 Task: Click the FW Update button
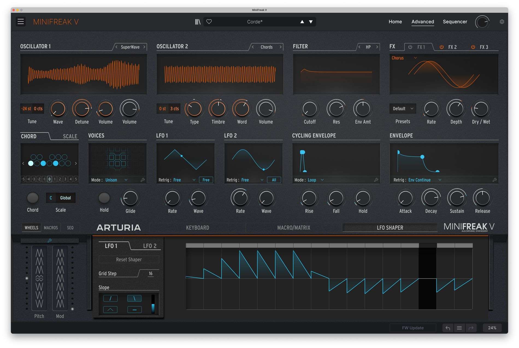[412, 328]
